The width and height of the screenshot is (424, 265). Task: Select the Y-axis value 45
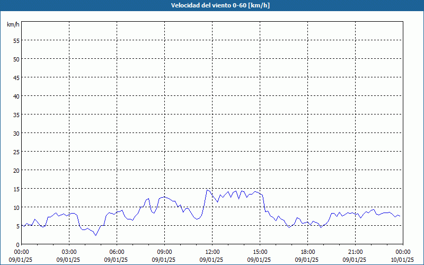[16, 77]
